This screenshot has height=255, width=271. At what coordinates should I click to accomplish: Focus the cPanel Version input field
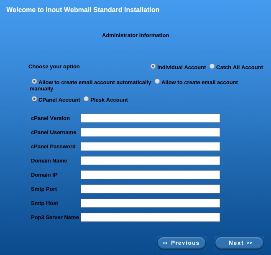pos(150,118)
